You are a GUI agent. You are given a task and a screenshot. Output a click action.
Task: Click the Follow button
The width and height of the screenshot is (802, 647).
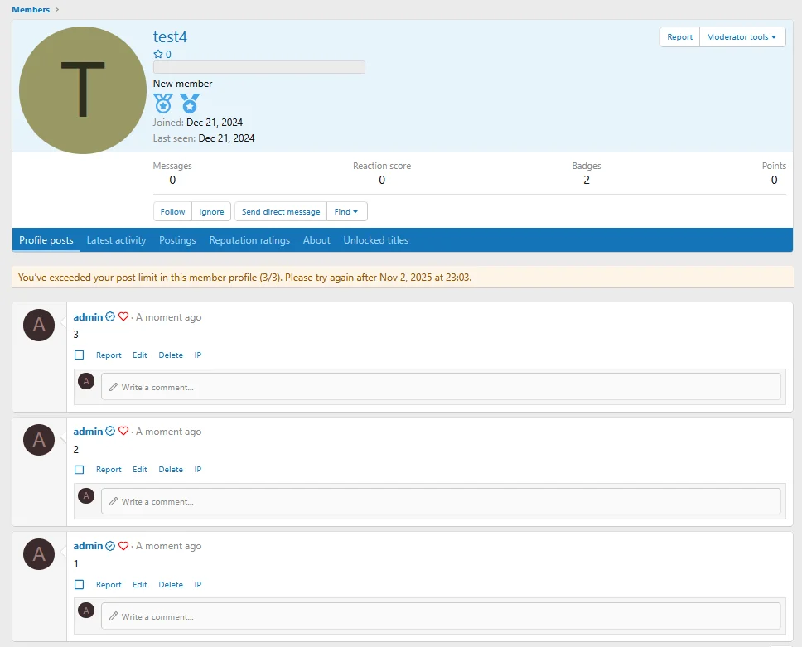pyautogui.click(x=172, y=212)
